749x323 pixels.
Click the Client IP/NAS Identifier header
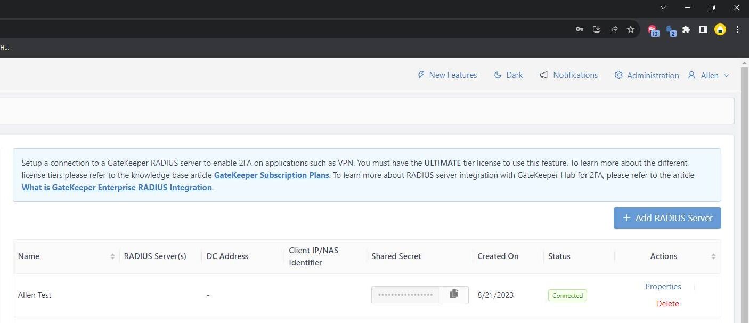pyautogui.click(x=313, y=256)
